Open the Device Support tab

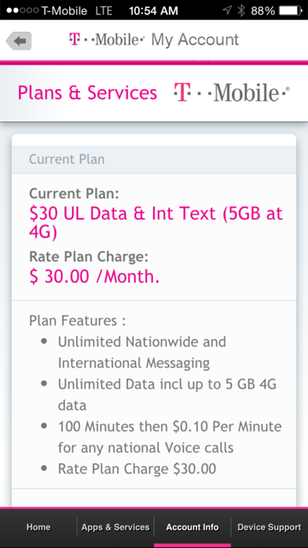pyautogui.click(x=269, y=527)
